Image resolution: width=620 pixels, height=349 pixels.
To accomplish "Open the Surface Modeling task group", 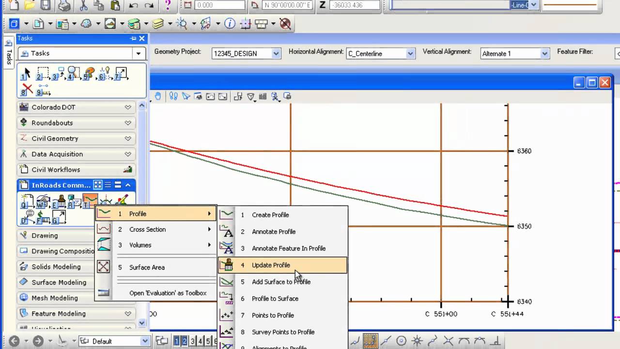I will pyautogui.click(x=77, y=282).
